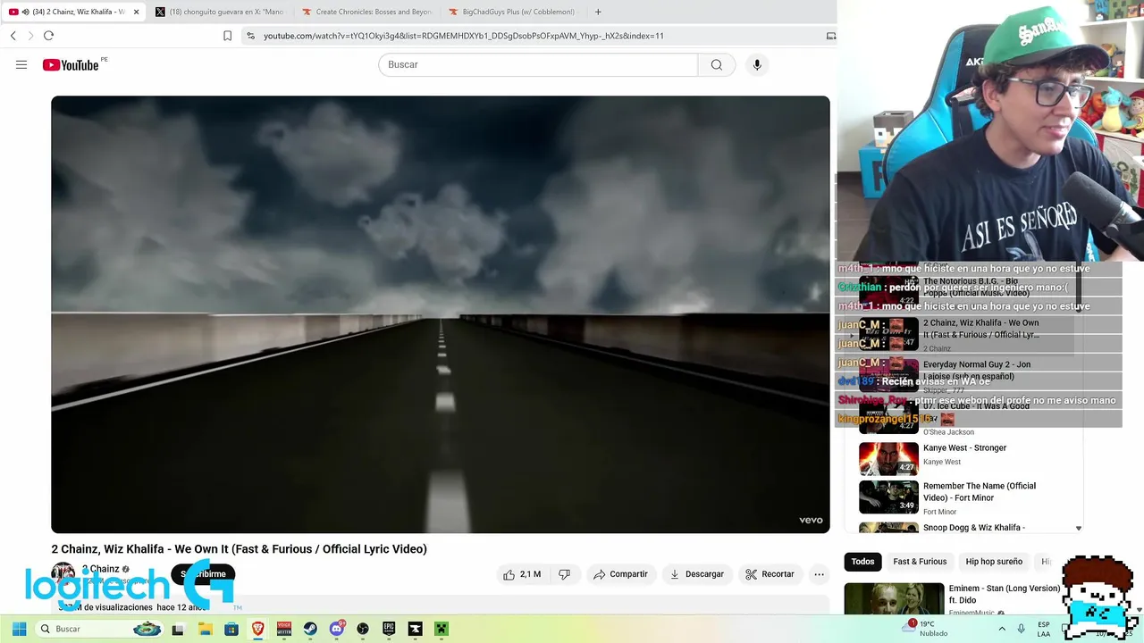The height and width of the screenshot is (643, 1144).
Task: Open the 2 Chainz channel name link
Action: click(100, 569)
